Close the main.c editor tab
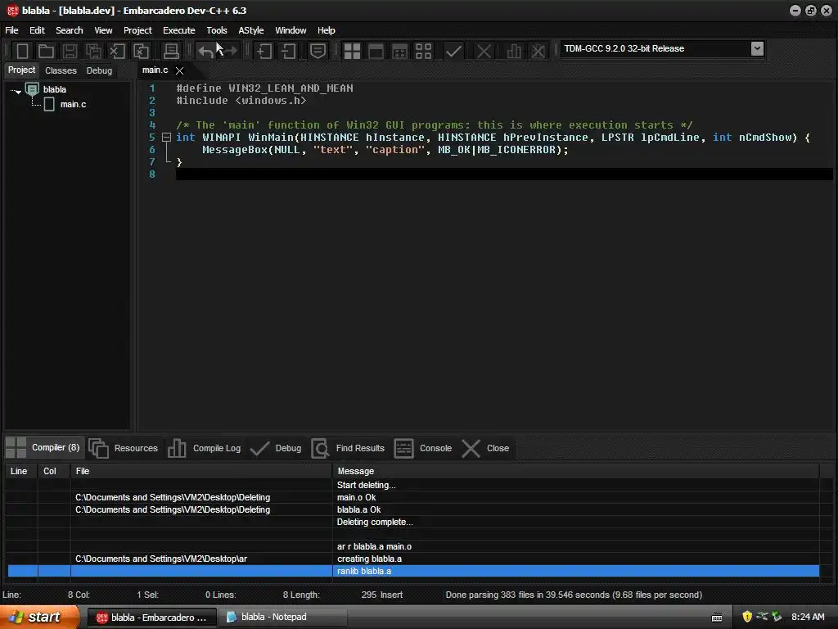 (179, 70)
